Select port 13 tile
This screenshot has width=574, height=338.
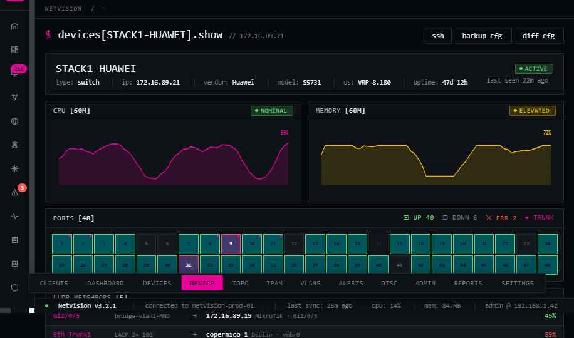(x=315, y=244)
